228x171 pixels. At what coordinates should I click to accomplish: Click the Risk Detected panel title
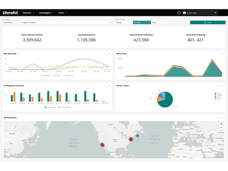coord(10,54)
